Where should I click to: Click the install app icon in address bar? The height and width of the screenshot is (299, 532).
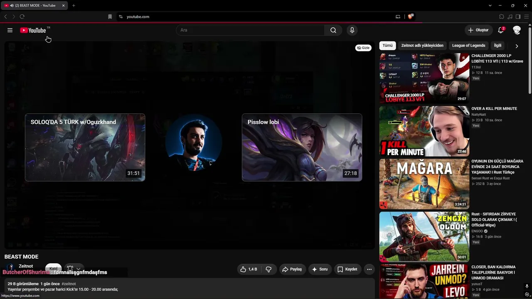point(398,17)
